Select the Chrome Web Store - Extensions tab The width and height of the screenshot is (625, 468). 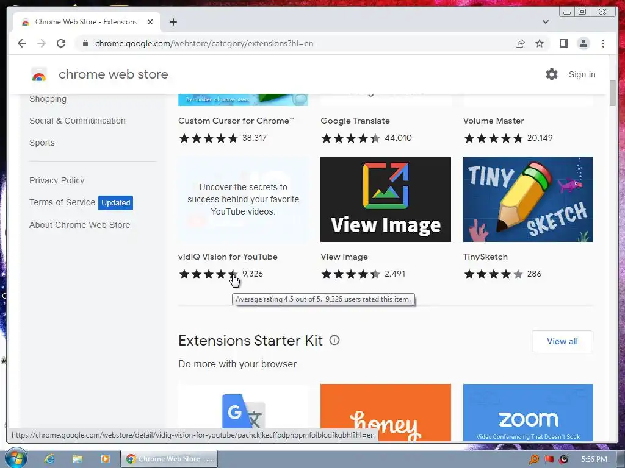[x=86, y=22]
